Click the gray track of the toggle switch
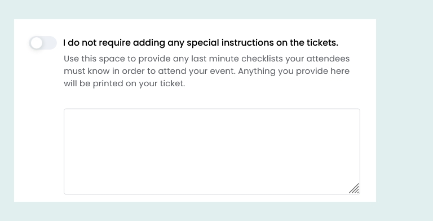 [x=50, y=43]
